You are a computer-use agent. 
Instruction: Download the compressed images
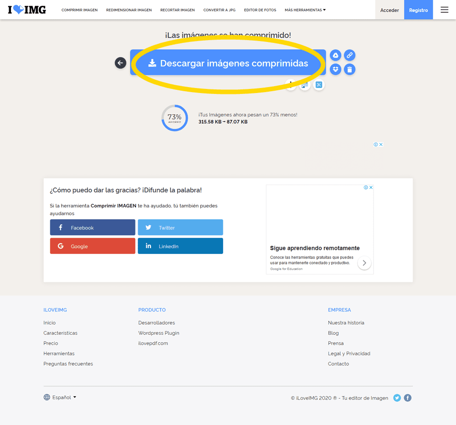(x=228, y=63)
